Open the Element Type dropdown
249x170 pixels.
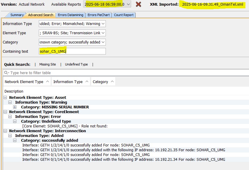click(x=103, y=33)
